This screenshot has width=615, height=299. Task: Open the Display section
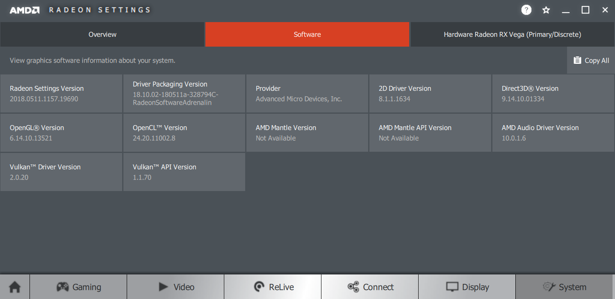tap(467, 287)
